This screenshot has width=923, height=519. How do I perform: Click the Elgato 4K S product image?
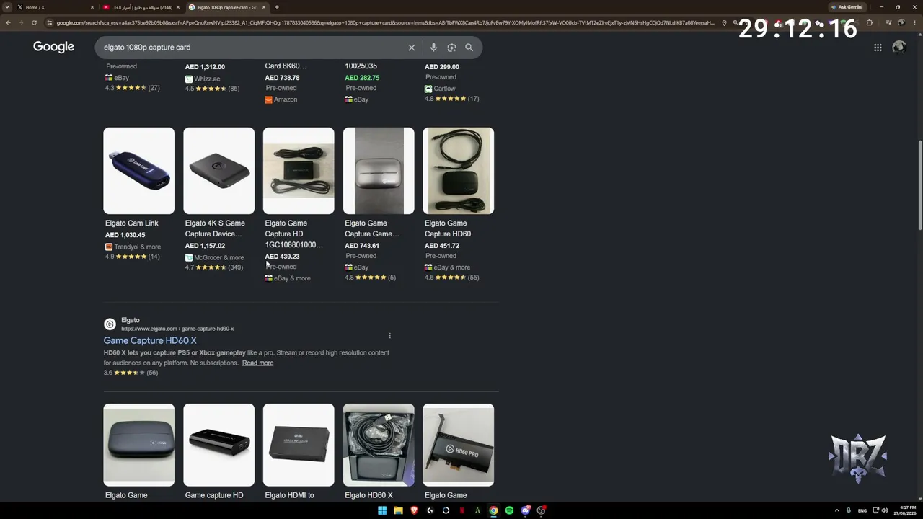[219, 171]
